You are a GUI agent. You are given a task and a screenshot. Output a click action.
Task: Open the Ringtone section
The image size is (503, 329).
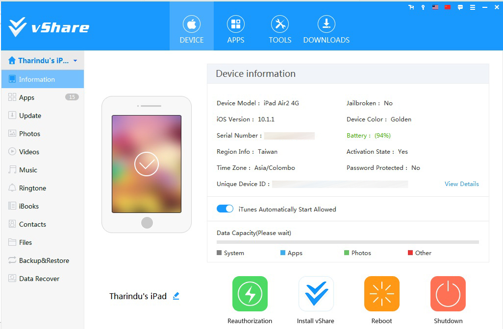point(43,188)
